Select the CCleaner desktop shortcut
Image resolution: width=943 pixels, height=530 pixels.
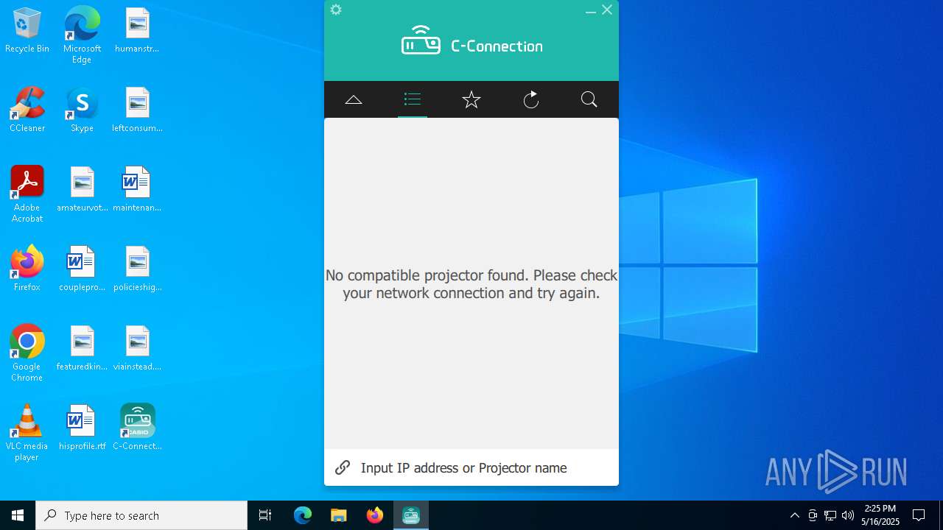(27, 110)
